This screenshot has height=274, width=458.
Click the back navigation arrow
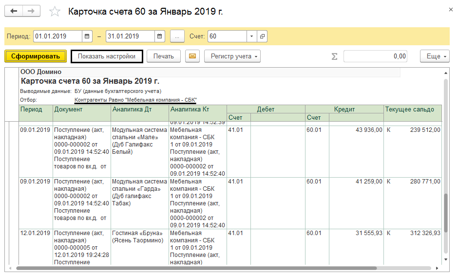click(x=14, y=11)
